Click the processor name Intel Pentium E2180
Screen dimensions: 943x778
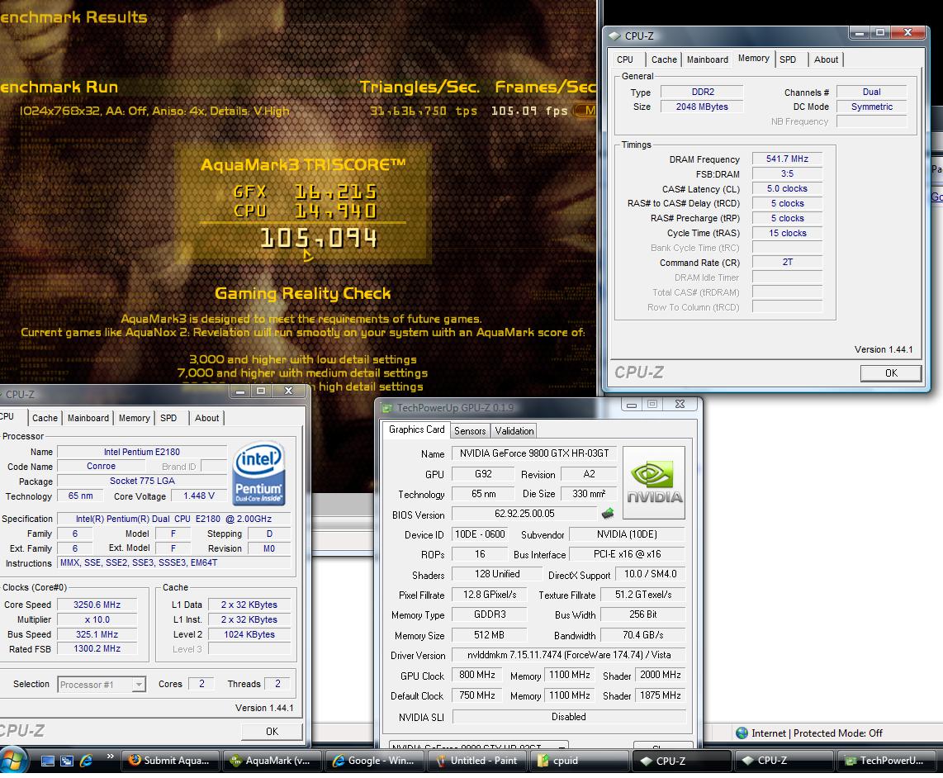point(142,452)
